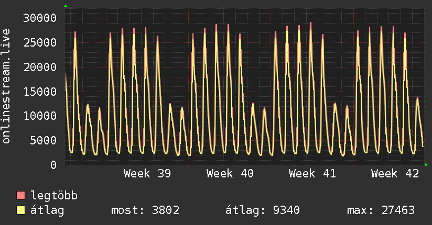432x225 pixels.
Task: Click the 'Week 42' axis label
Action: click(x=395, y=174)
